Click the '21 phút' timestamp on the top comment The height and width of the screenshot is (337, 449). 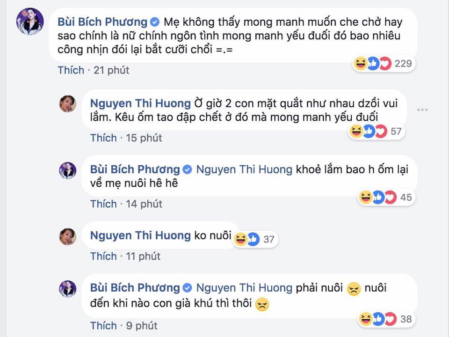point(111,70)
